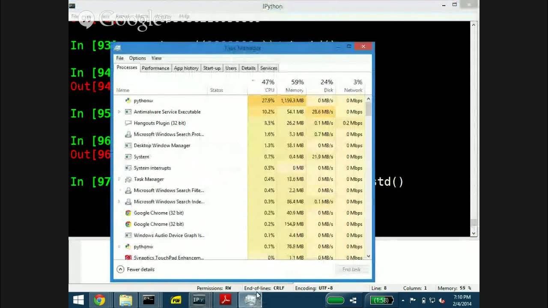The image size is (548, 308).
Task: Switch to the Users tab
Action: coord(231,68)
